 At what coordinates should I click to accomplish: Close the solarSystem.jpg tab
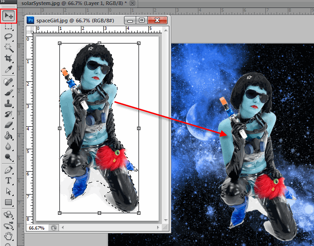[133, 3]
